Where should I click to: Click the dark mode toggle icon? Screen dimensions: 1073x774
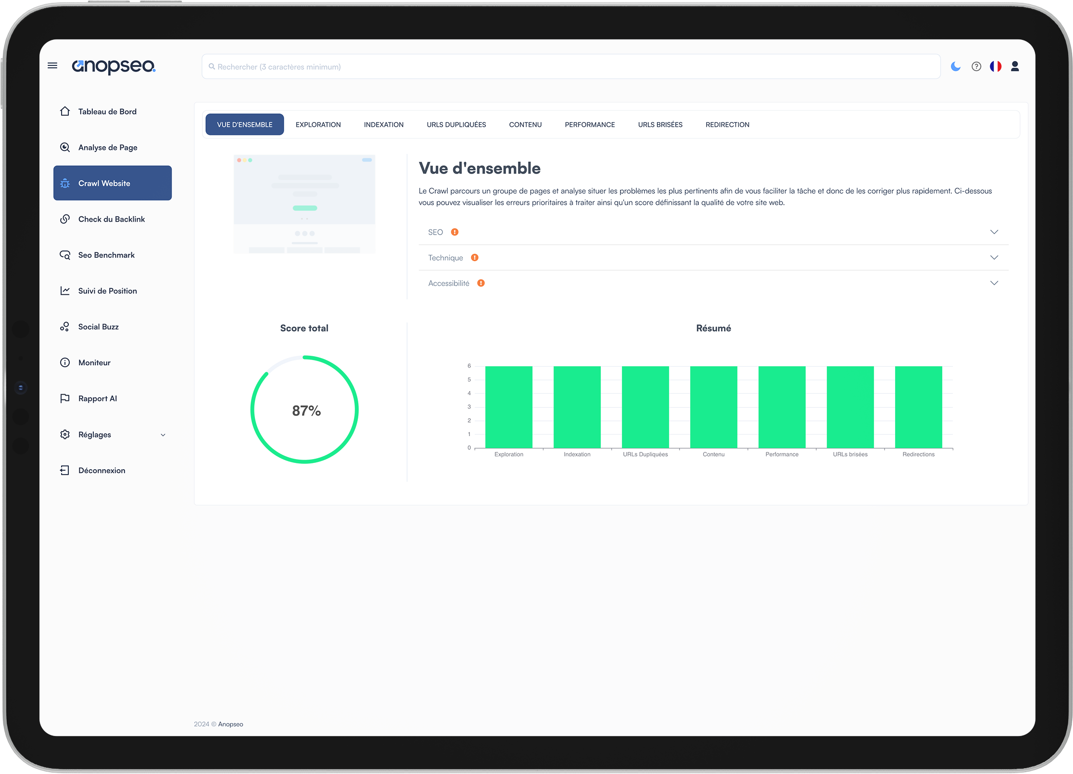(956, 67)
